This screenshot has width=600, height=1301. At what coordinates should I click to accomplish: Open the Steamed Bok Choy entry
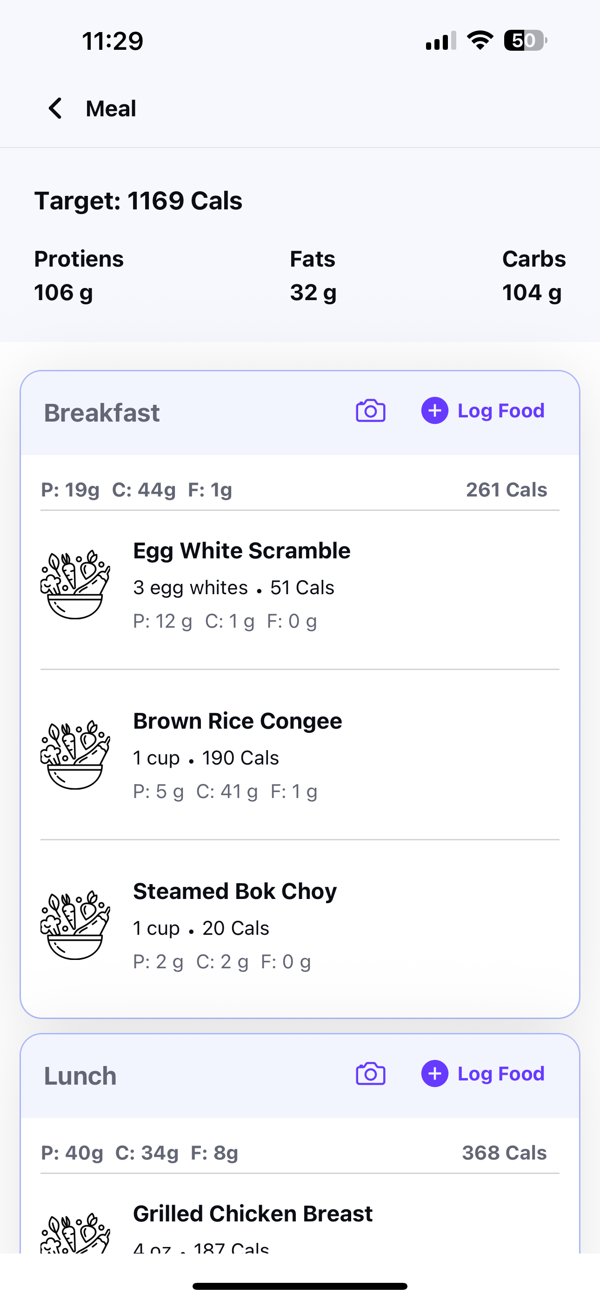(x=300, y=925)
